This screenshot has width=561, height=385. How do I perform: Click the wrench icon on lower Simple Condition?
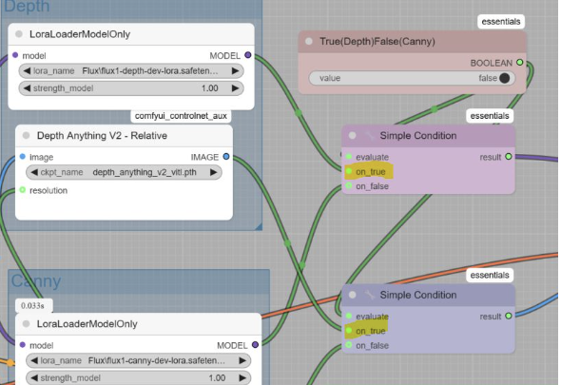370,295
